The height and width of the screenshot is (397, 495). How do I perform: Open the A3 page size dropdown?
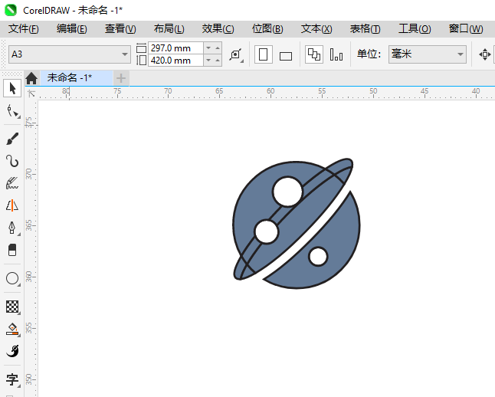click(x=125, y=54)
